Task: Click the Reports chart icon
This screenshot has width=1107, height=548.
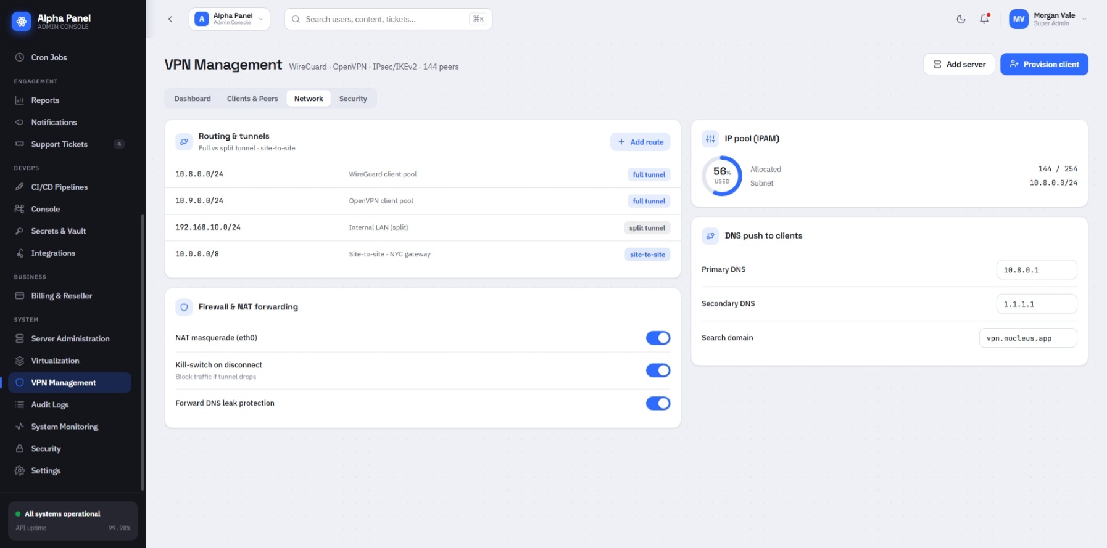Action: [x=20, y=100]
